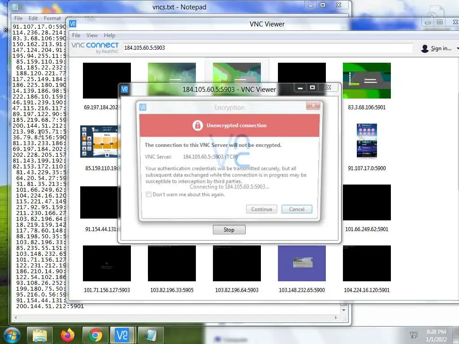The height and width of the screenshot is (344, 459).
Task: Close the Encryption dialog with X
Action: coord(313,105)
